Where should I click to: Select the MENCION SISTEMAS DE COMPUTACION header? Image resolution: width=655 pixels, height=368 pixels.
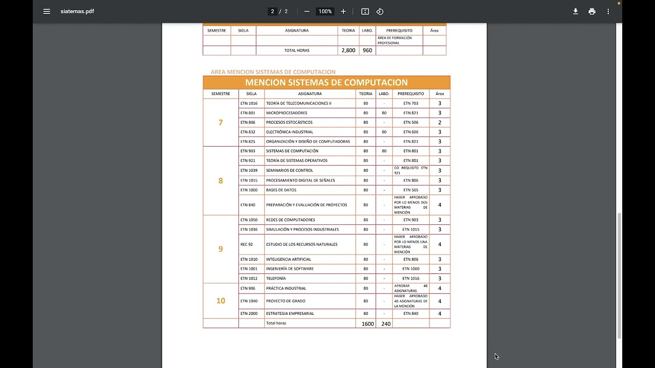coord(326,82)
